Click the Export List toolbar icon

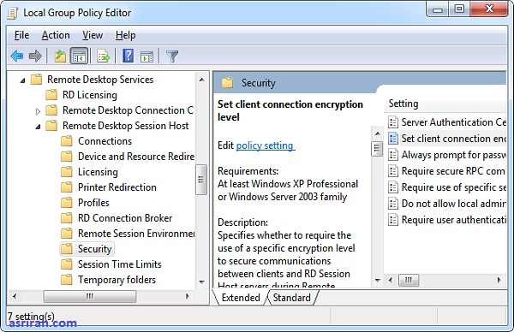click(x=104, y=56)
